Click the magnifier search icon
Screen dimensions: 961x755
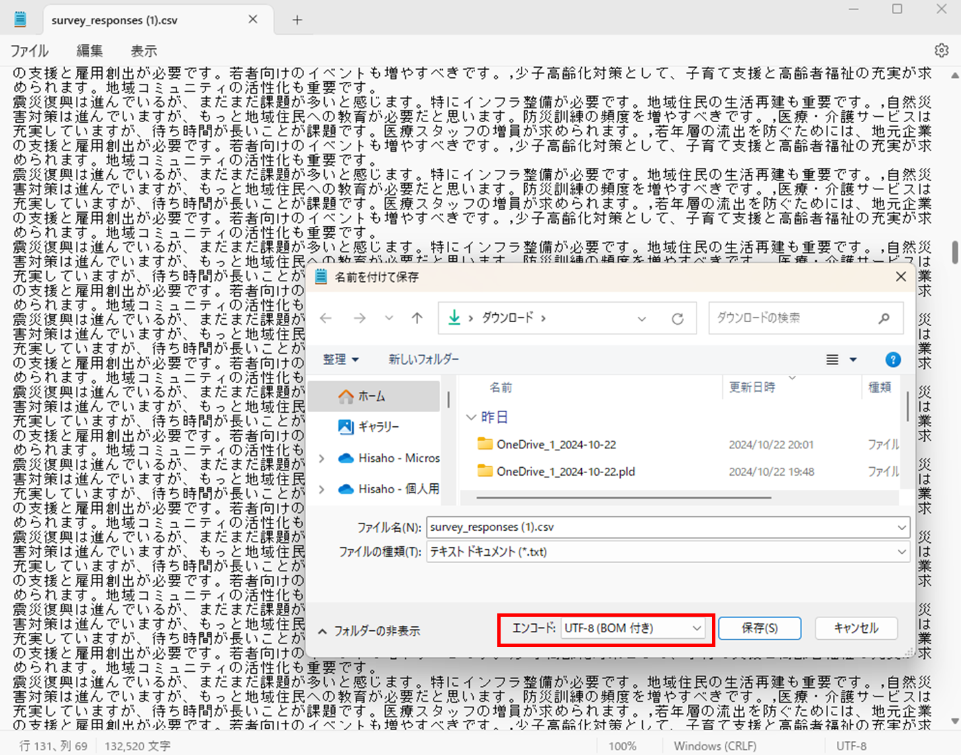tap(884, 318)
